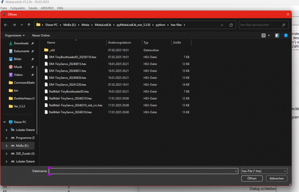This screenshot has width=299, height=192.
Task: Go forward with the right arrow icon
Action: pyautogui.click(x=14, y=25)
